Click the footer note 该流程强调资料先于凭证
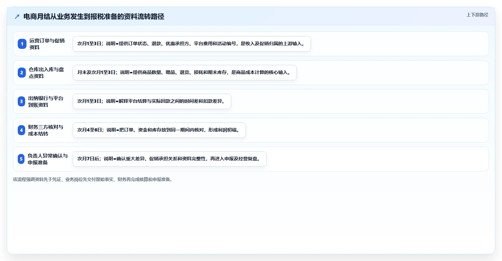This screenshot has height=261, width=502. (x=93, y=179)
